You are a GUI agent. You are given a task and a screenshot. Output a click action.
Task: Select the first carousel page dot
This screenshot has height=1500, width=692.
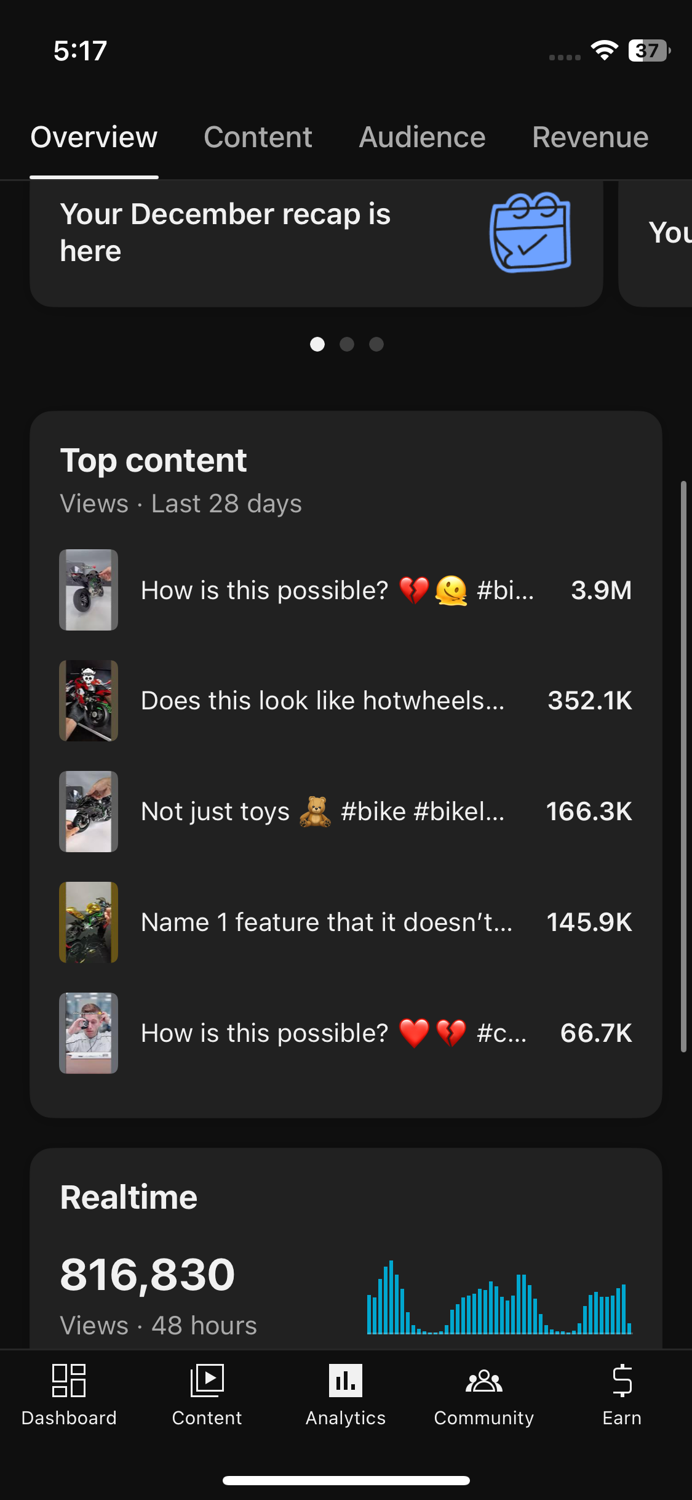tap(317, 344)
